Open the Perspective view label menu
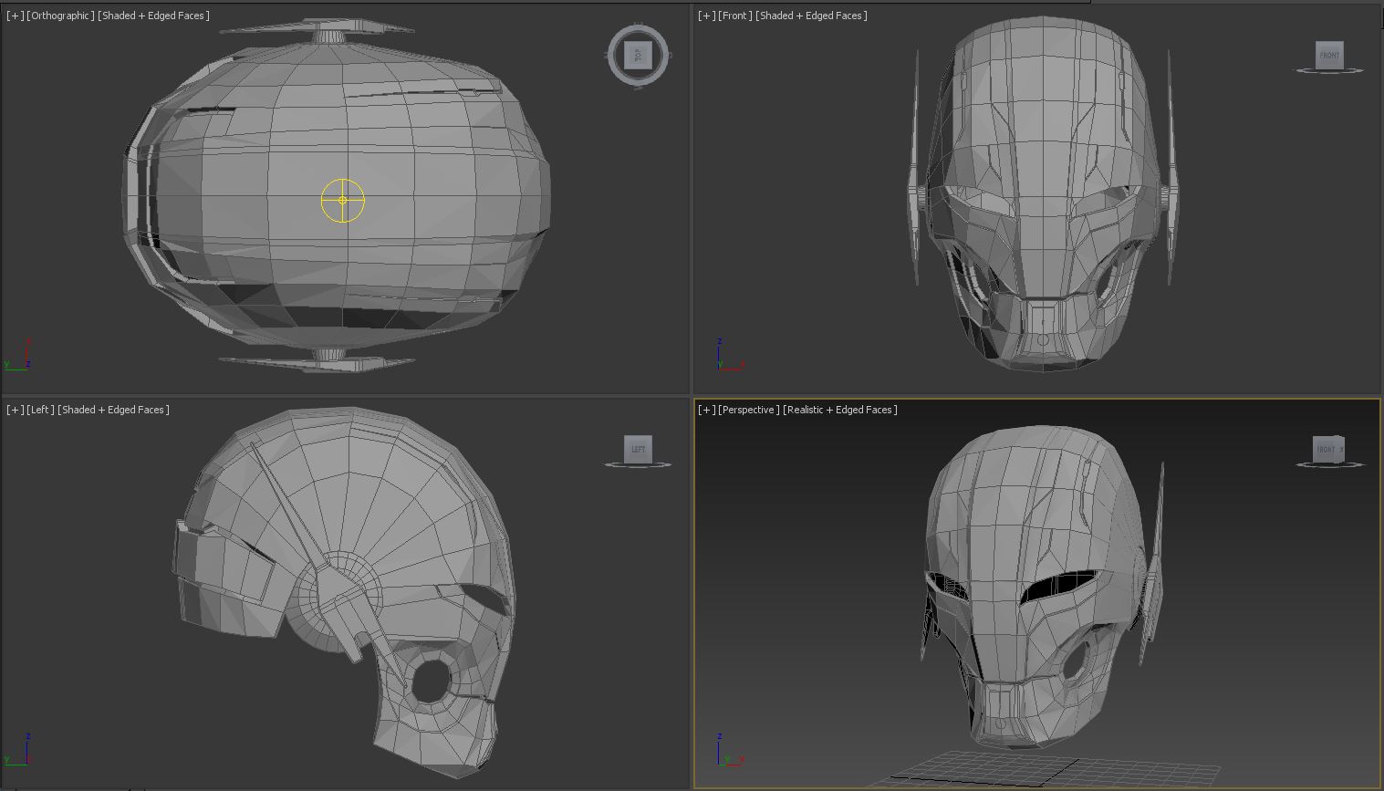 click(x=749, y=410)
